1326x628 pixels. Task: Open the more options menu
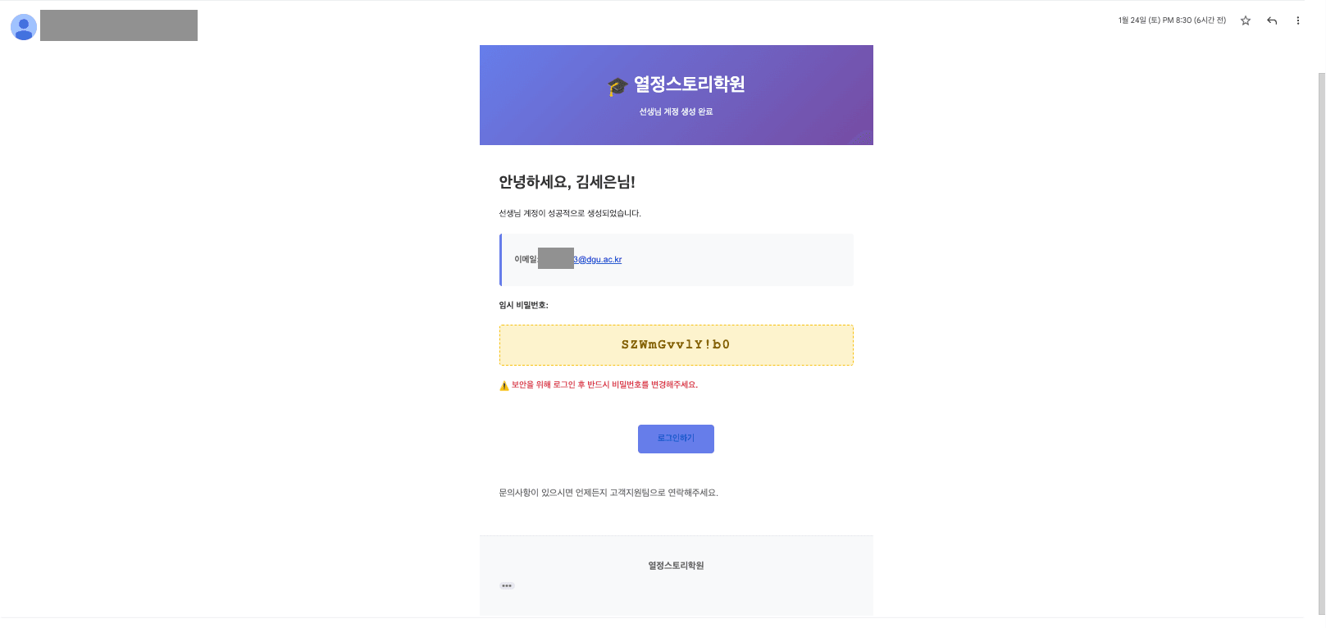1298,20
